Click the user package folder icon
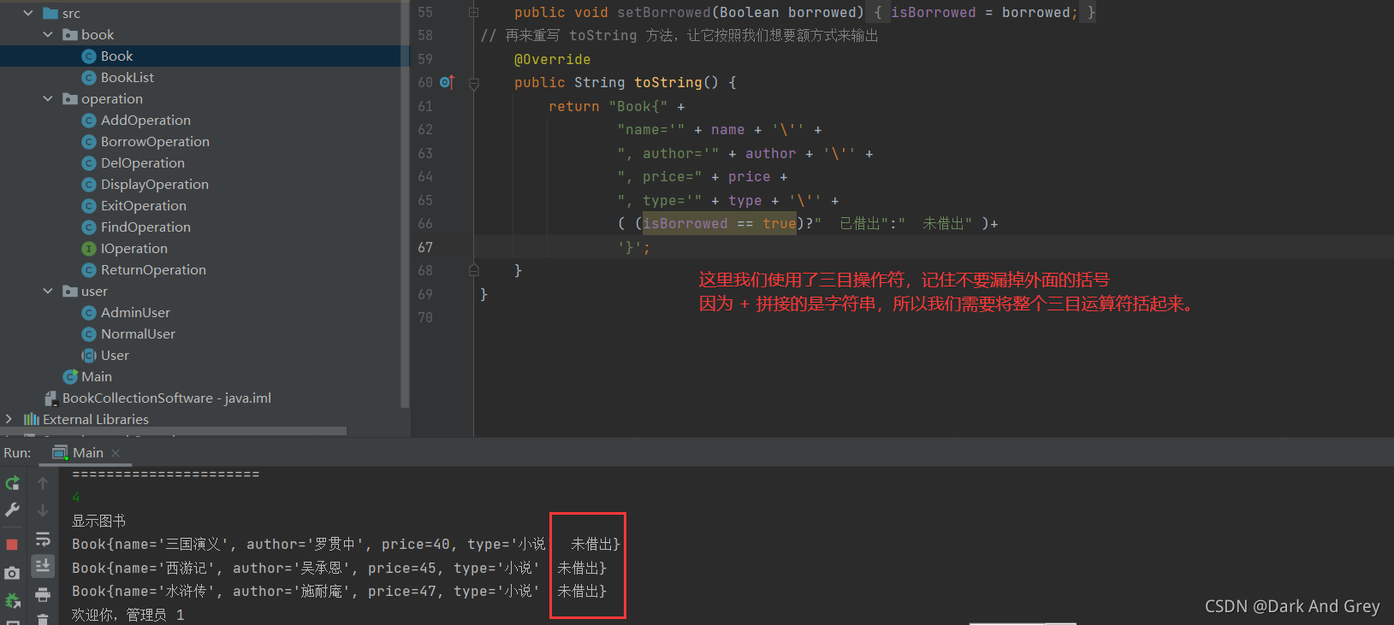 point(70,292)
